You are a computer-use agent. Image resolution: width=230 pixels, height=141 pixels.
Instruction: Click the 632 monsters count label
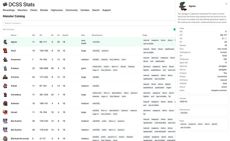[x=8, y=29]
